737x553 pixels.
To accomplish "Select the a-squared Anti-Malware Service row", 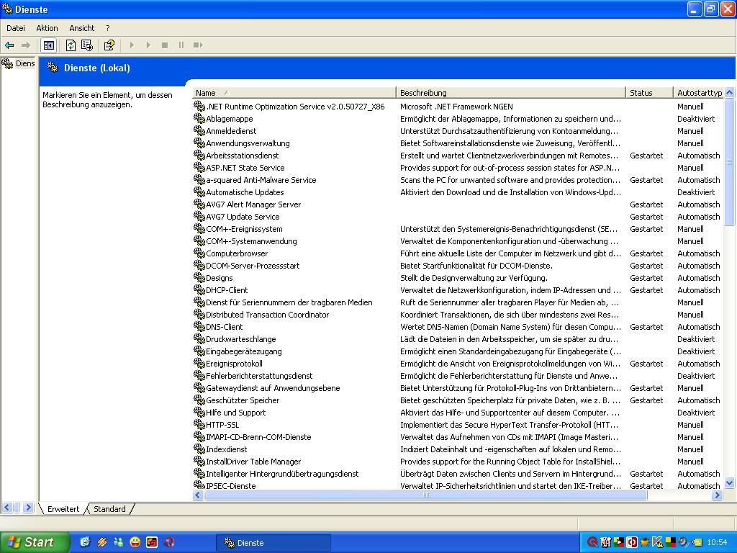I will (261, 179).
